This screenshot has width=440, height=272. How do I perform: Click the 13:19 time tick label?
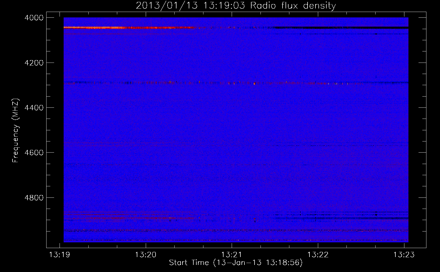tap(60, 255)
